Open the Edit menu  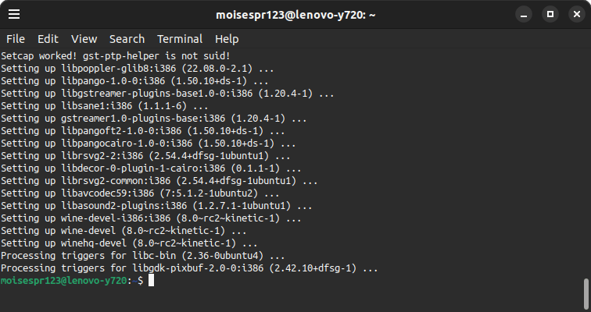coord(48,39)
